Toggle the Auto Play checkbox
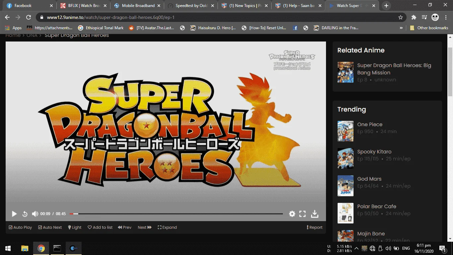This screenshot has height=255, width=453. click(21, 227)
